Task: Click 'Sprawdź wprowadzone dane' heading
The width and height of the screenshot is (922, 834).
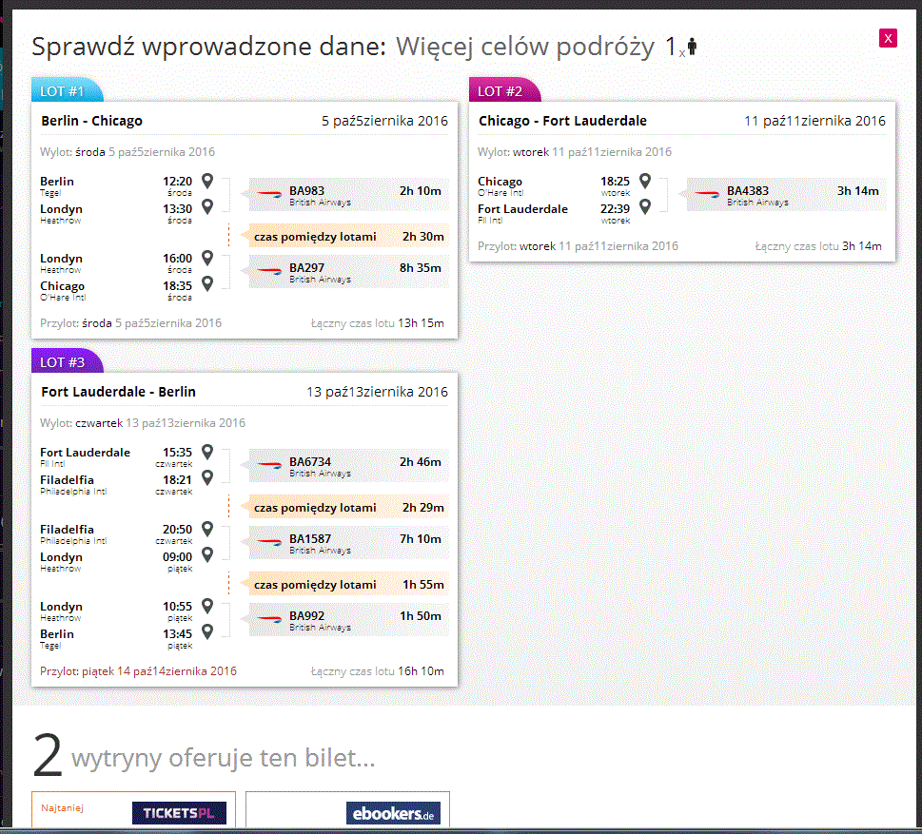Action: tap(208, 47)
